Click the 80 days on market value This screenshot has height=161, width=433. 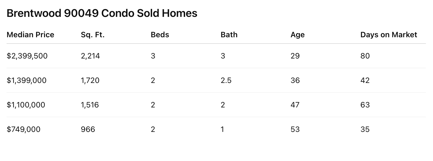click(365, 56)
